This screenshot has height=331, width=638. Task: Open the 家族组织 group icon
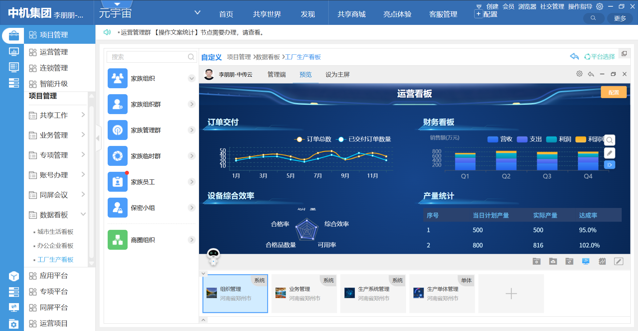[117, 78]
